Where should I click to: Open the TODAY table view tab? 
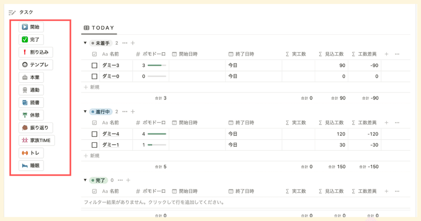(x=99, y=28)
